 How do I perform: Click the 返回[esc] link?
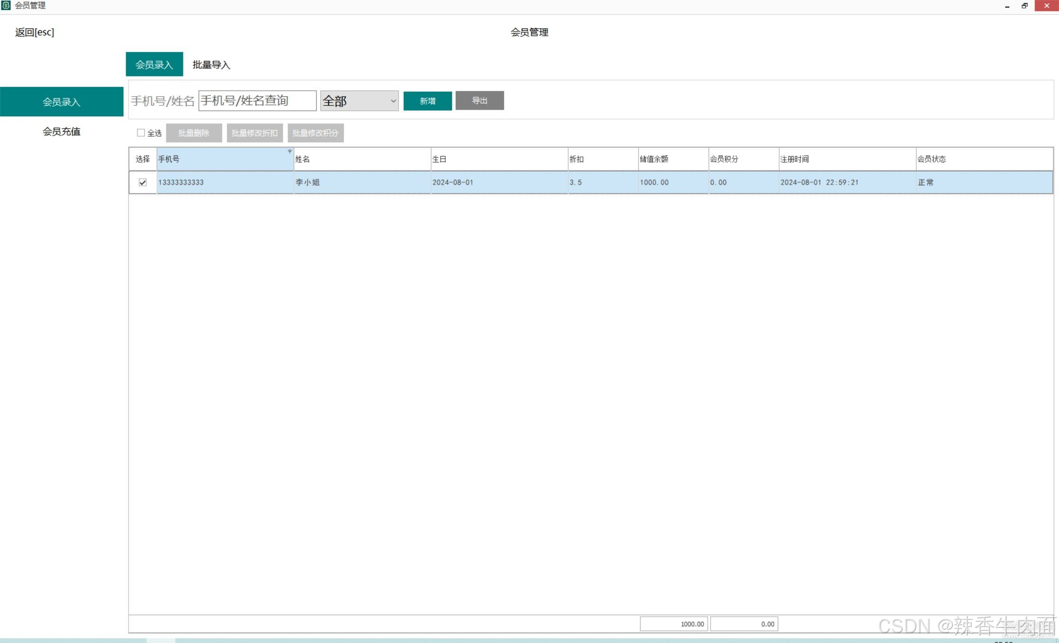point(34,32)
